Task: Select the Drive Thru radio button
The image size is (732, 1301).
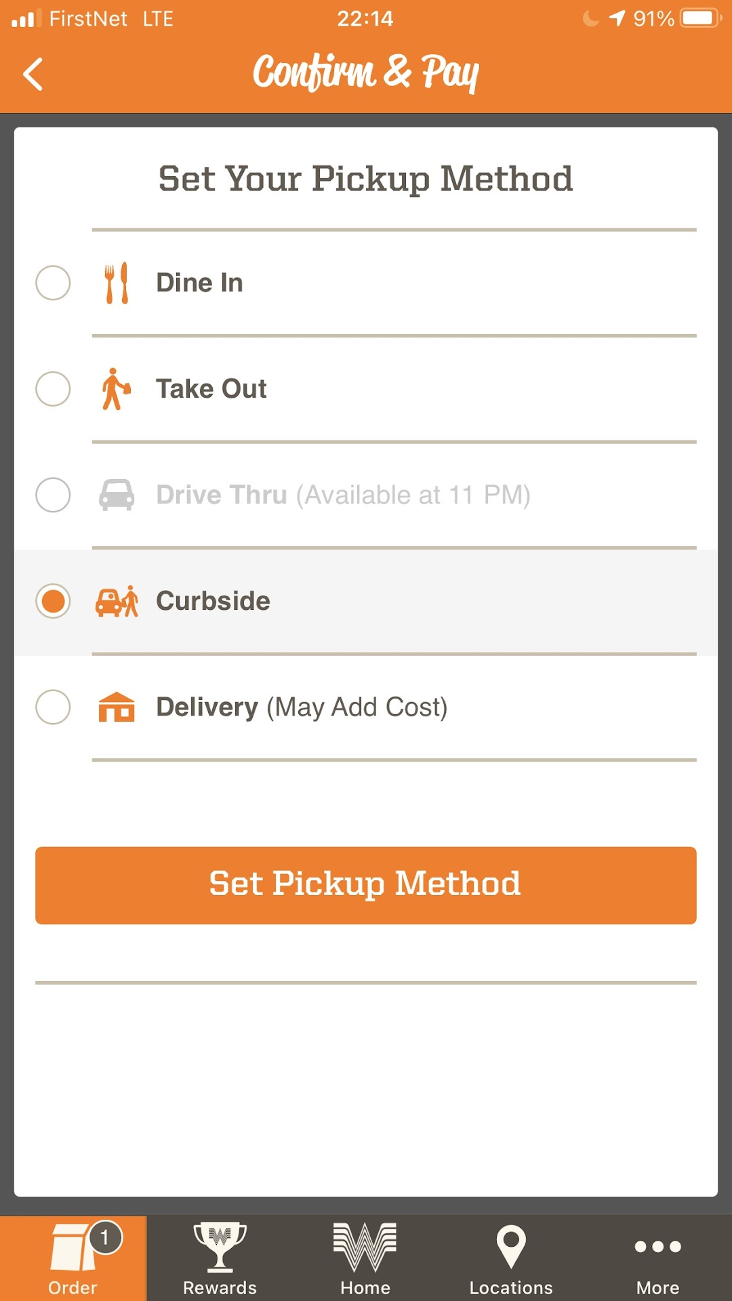Action: click(x=53, y=495)
